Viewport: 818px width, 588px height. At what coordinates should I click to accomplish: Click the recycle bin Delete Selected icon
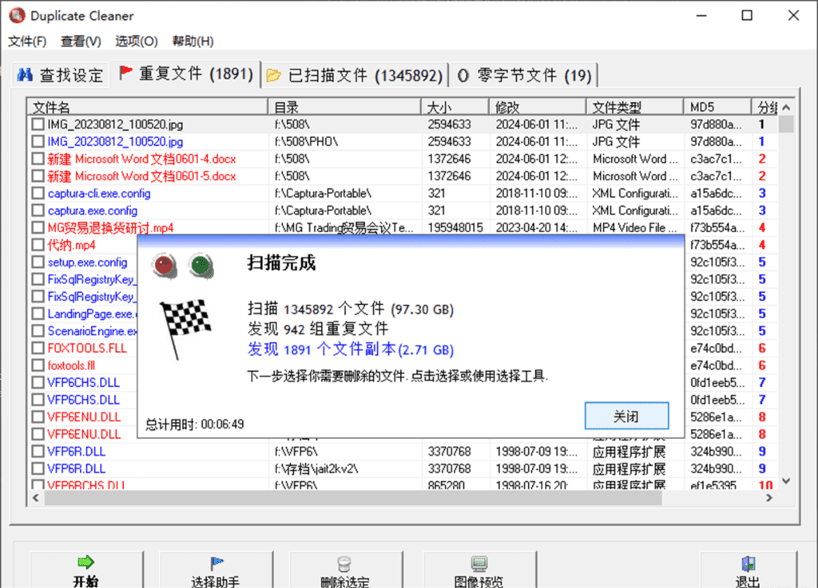[344, 563]
